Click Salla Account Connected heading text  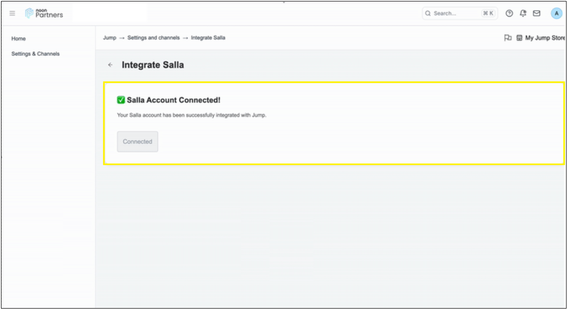click(173, 100)
